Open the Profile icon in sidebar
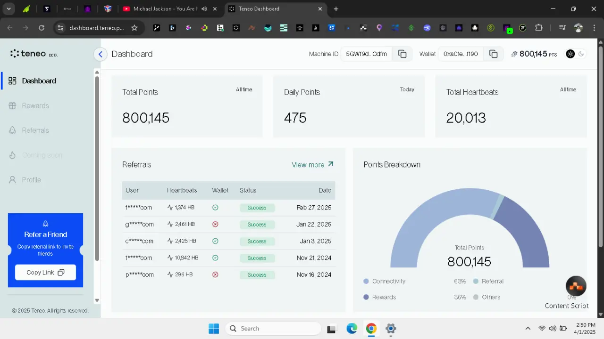Image resolution: width=604 pixels, height=339 pixels. pyautogui.click(x=13, y=180)
